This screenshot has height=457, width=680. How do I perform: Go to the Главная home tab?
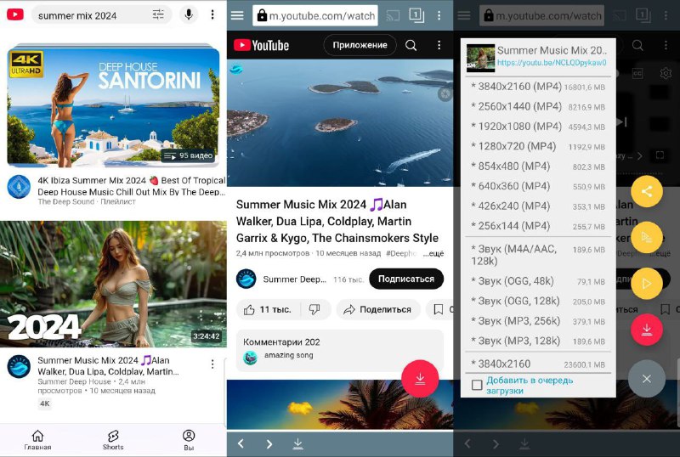(37, 440)
